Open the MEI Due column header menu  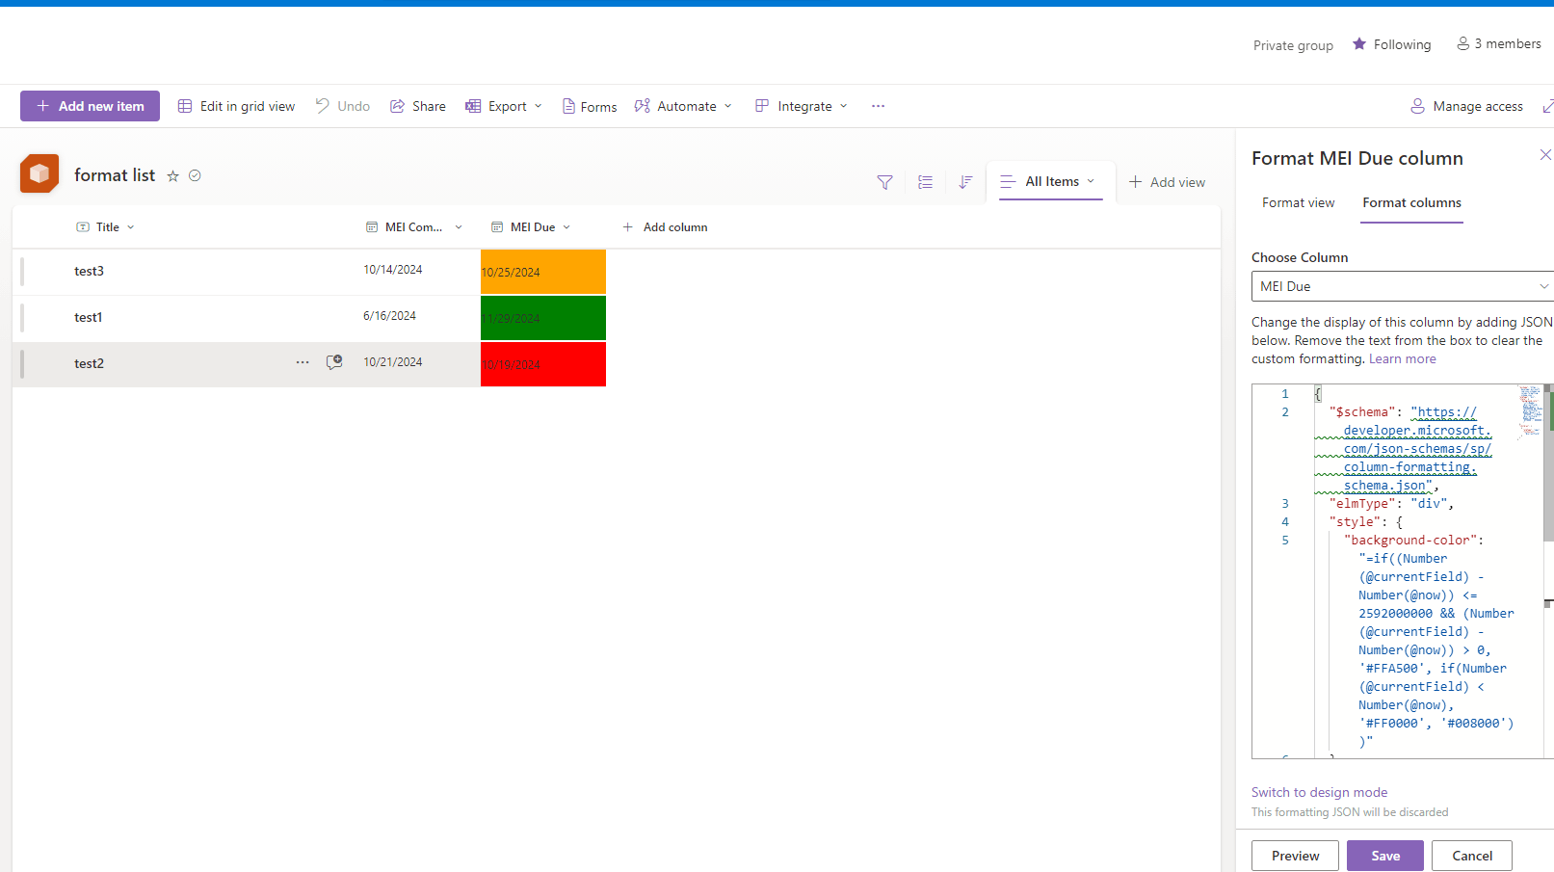pyautogui.click(x=532, y=227)
